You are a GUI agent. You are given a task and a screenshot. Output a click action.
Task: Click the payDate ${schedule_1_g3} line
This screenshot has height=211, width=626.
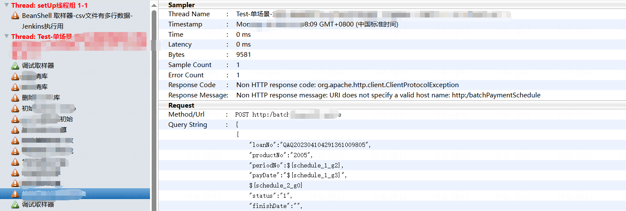click(299, 175)
